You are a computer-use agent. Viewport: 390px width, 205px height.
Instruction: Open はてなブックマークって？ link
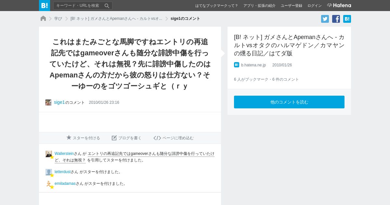[216, 6]
